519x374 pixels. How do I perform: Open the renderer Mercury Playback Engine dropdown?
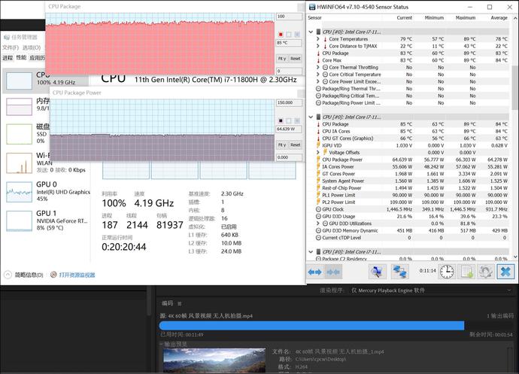pyautogui.click(x=430, y=290)
